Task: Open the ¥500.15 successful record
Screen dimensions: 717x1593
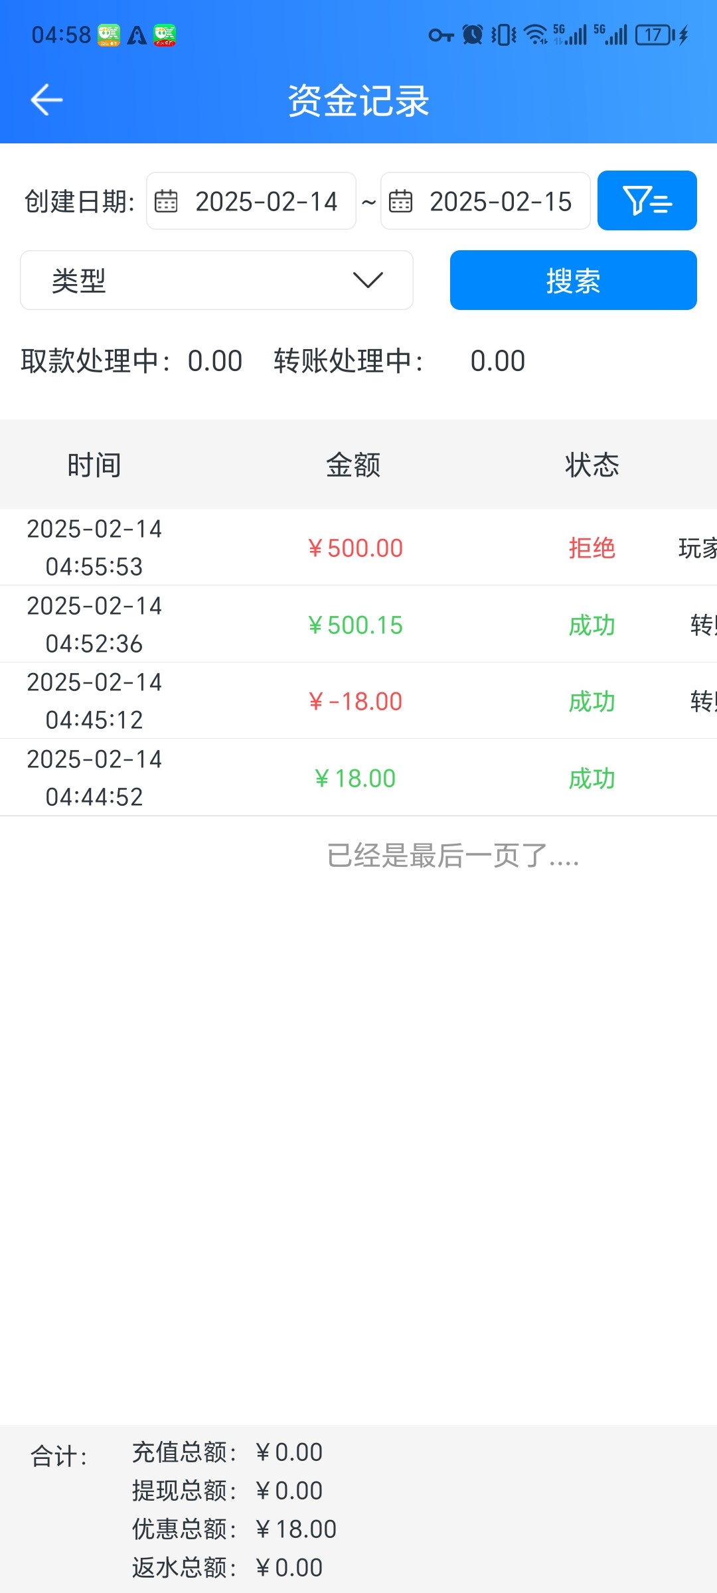Action: click(x=356, y=625)
